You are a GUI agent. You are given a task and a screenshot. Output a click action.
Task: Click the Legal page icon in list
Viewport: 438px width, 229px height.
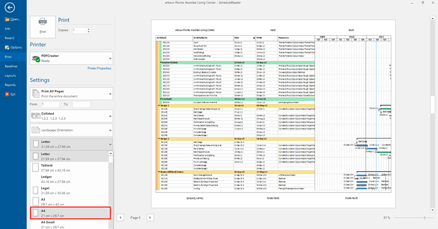[x=35, y=190]
